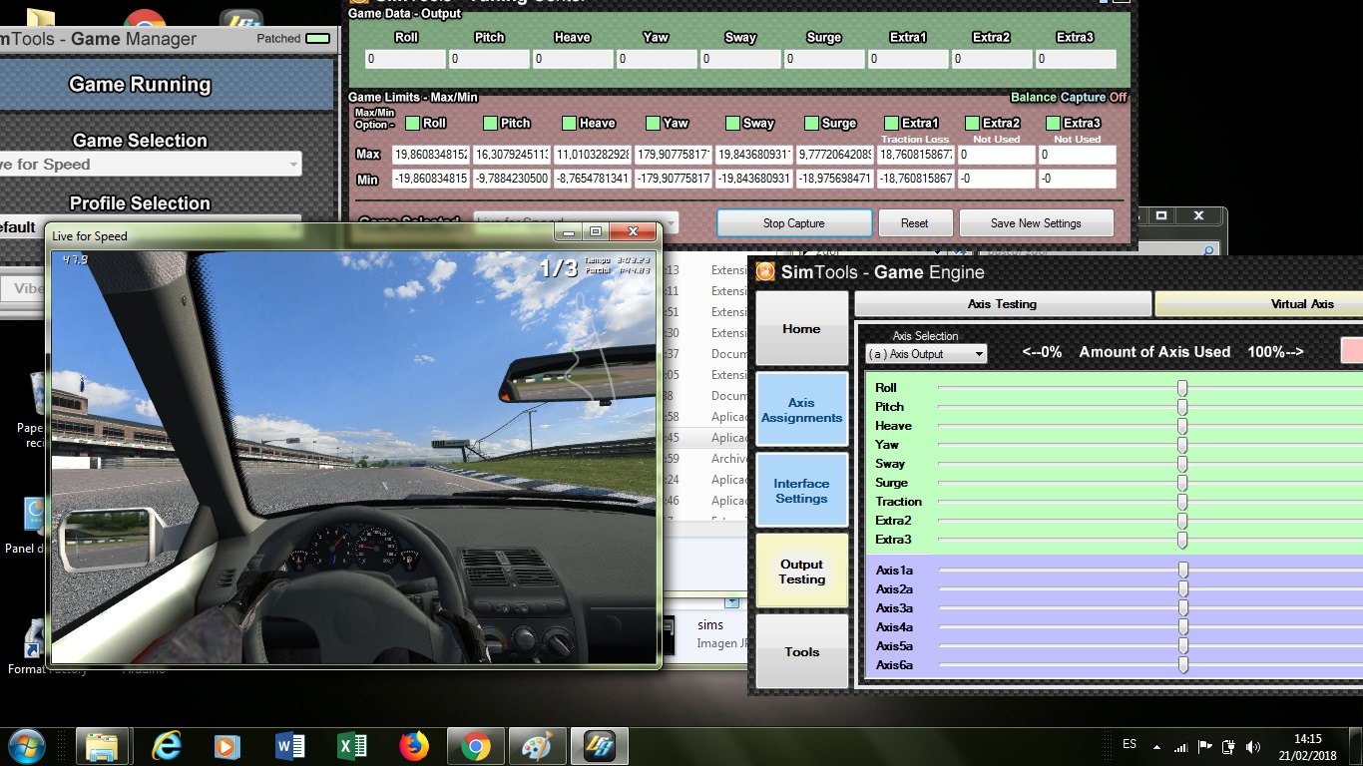
Task: Click the Stop Capture button
Action: (x=794, y=223)
